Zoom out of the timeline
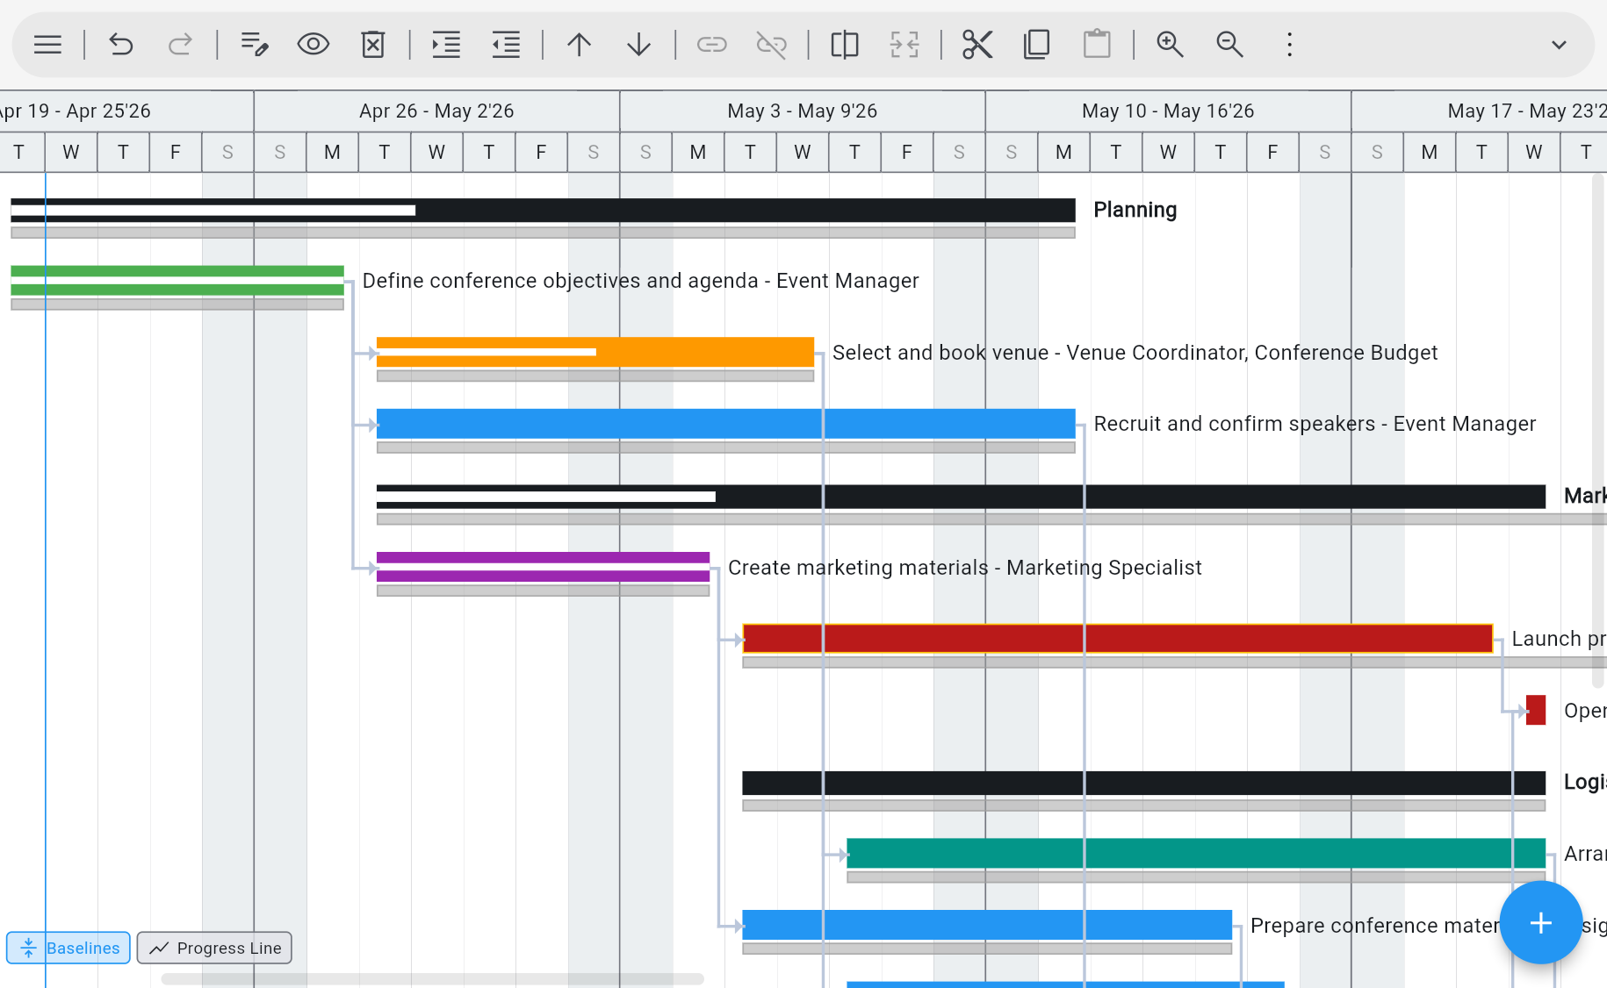Screen dimensions: 1607x988 pos(1229,44)
